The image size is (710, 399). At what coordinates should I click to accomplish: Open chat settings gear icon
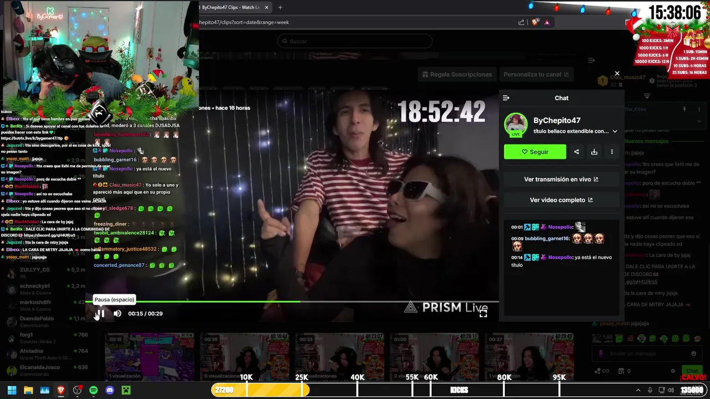673,371
